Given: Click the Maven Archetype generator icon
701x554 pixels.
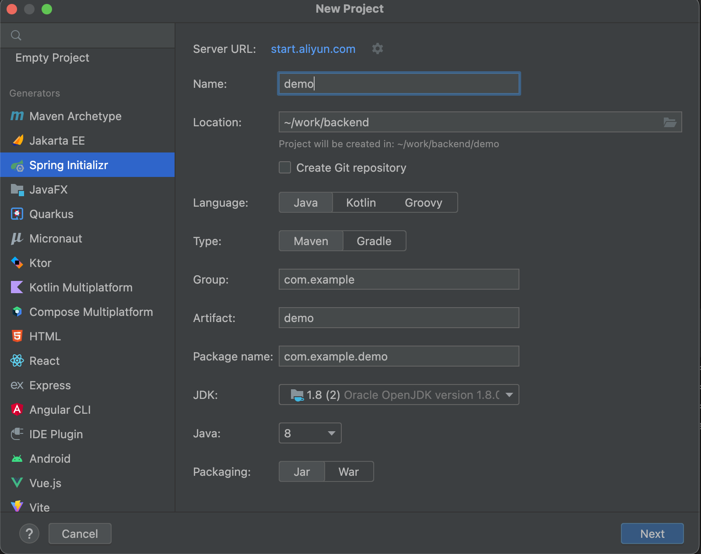Looking at the screenshot, I should tap(17, 116).
